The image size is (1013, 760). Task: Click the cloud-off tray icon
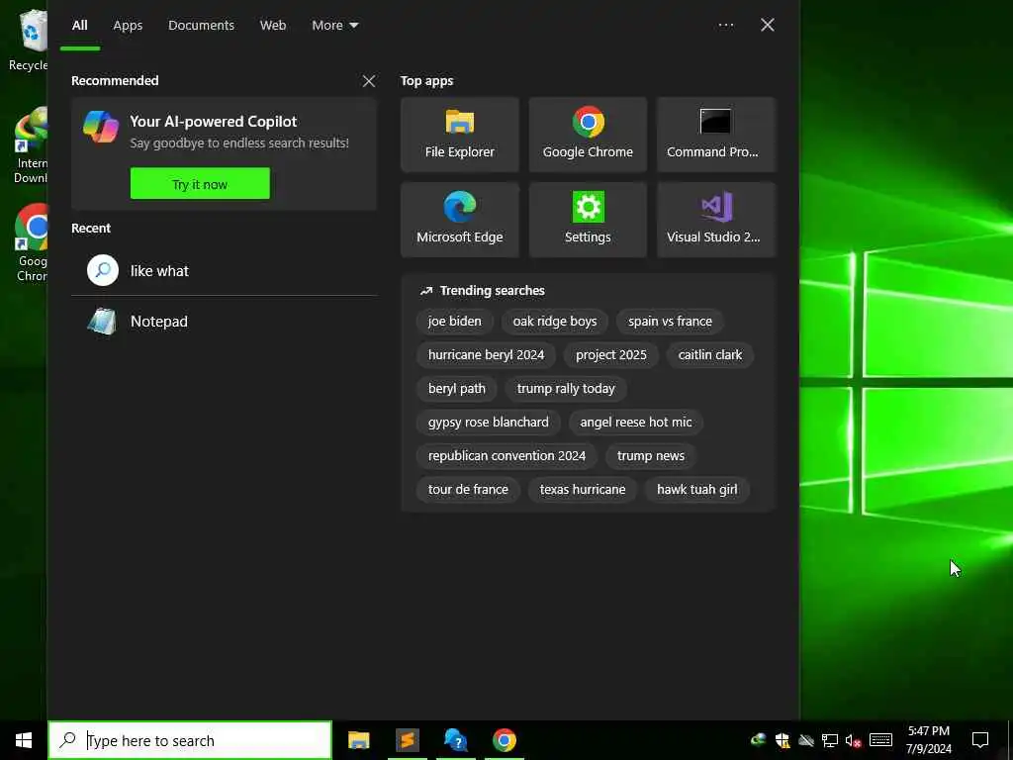pyautogui.click(x=805, y=740)
